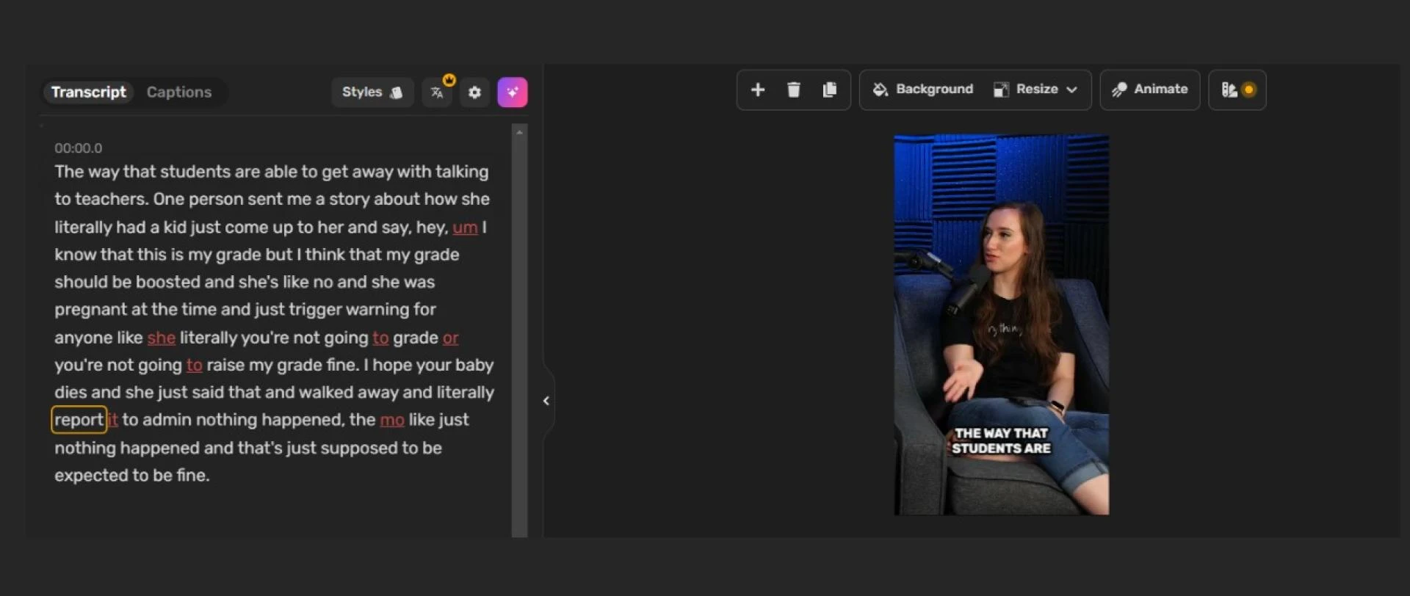Select the video preview thumbnail
Image resolution: width=1410 pixels, height=596 pixels.
pyautogui.click(x=1001, y=324)
